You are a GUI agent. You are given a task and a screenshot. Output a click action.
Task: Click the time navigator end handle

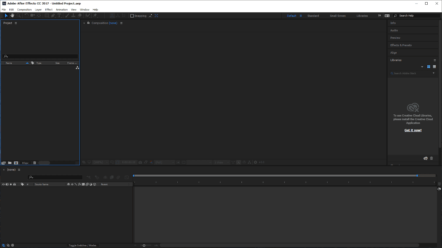[417, 176]
